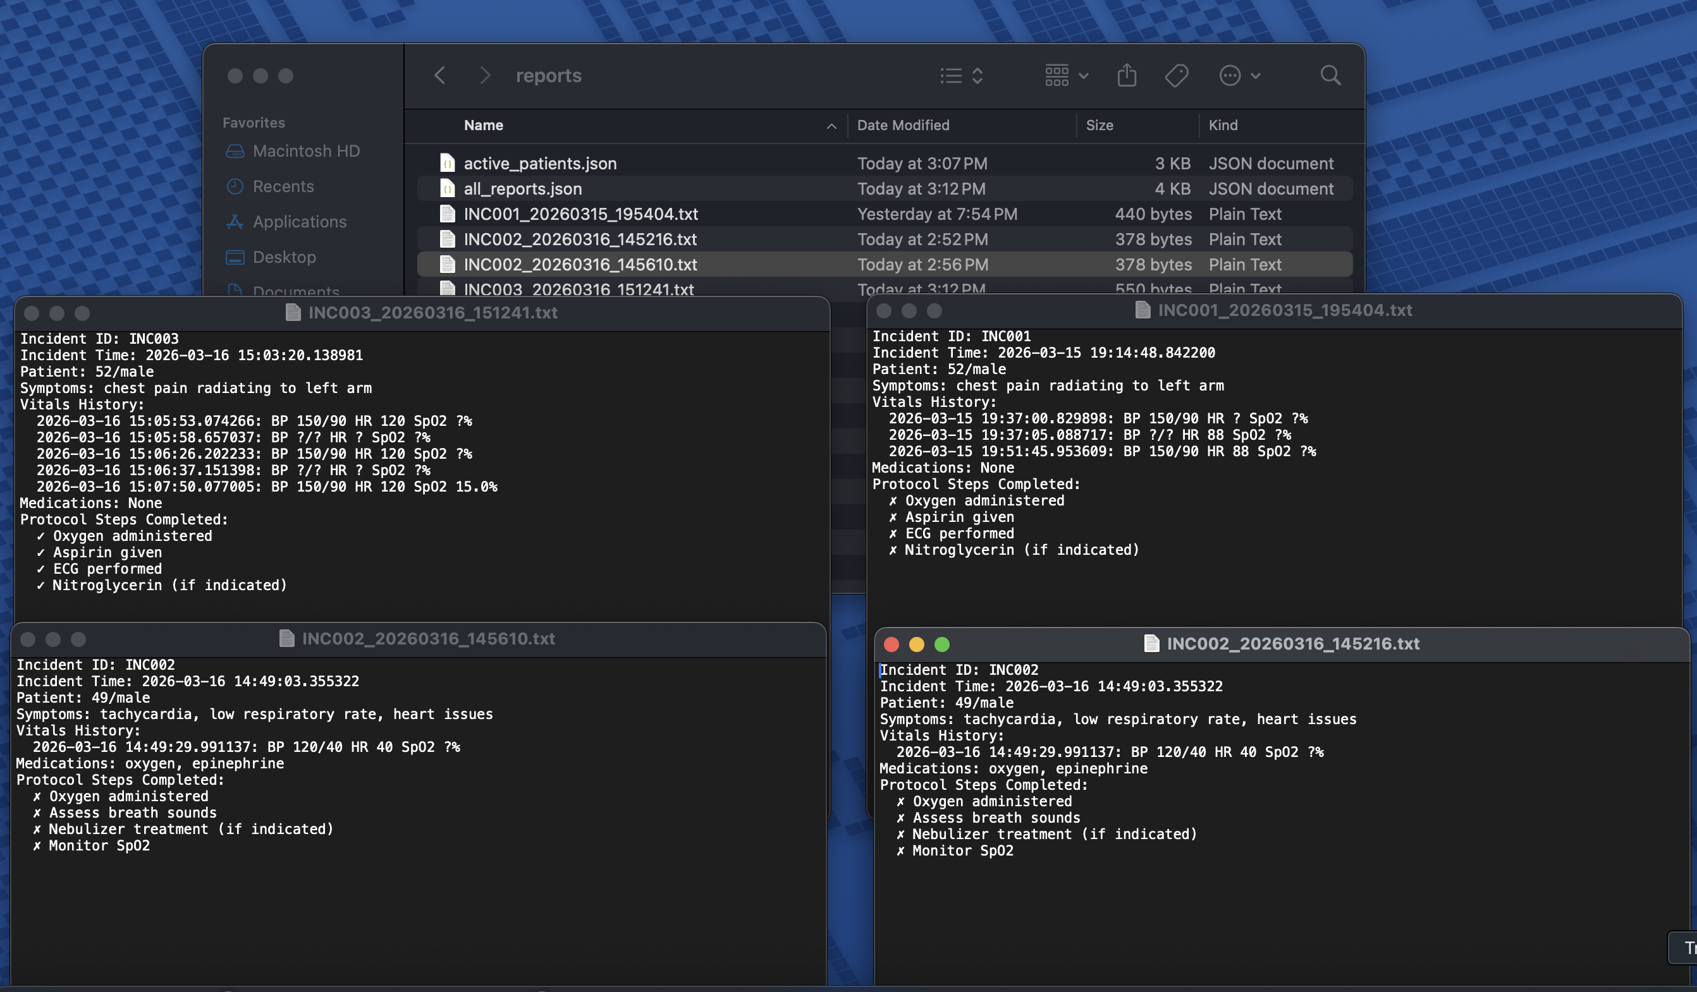Viewport: 1697px width, 992px height.
Task: Open the Finder search magnifier
Action: 1330,75
